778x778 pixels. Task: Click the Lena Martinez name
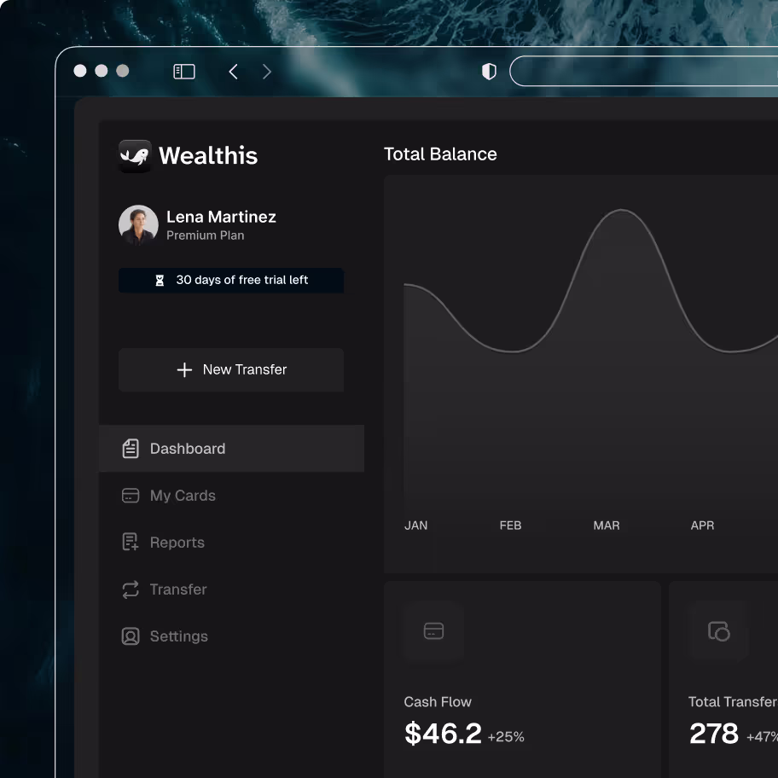tap(221, 217)
